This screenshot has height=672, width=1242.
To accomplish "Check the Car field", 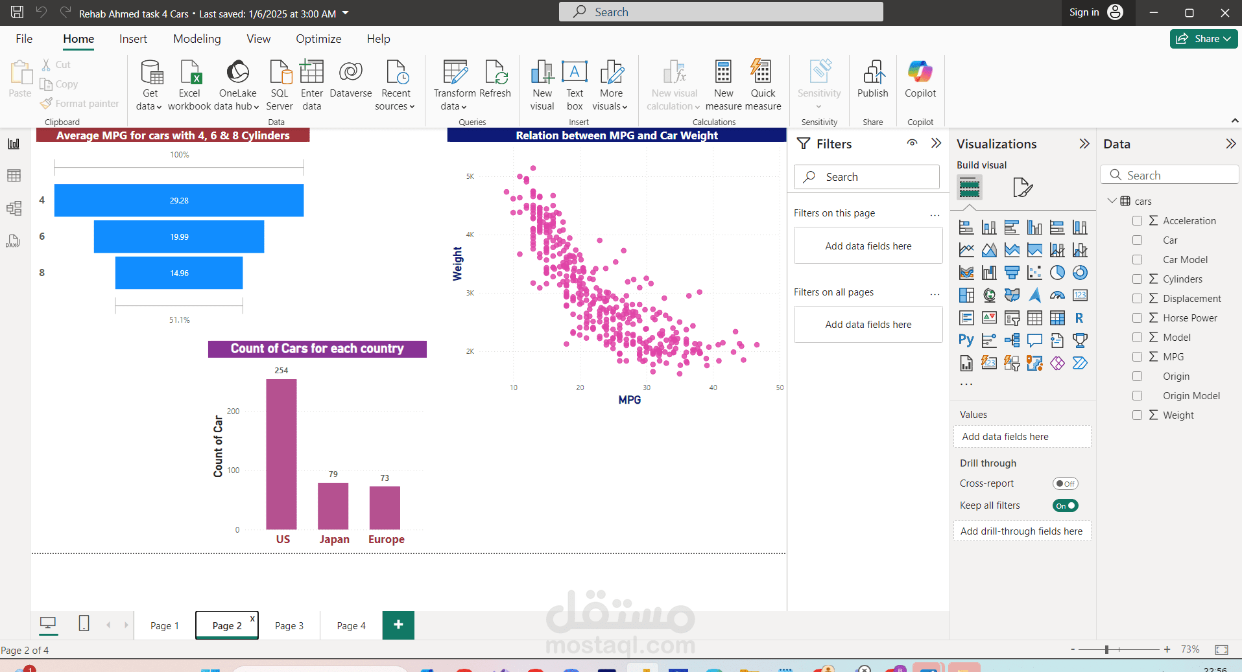I will pos(1137,240).
